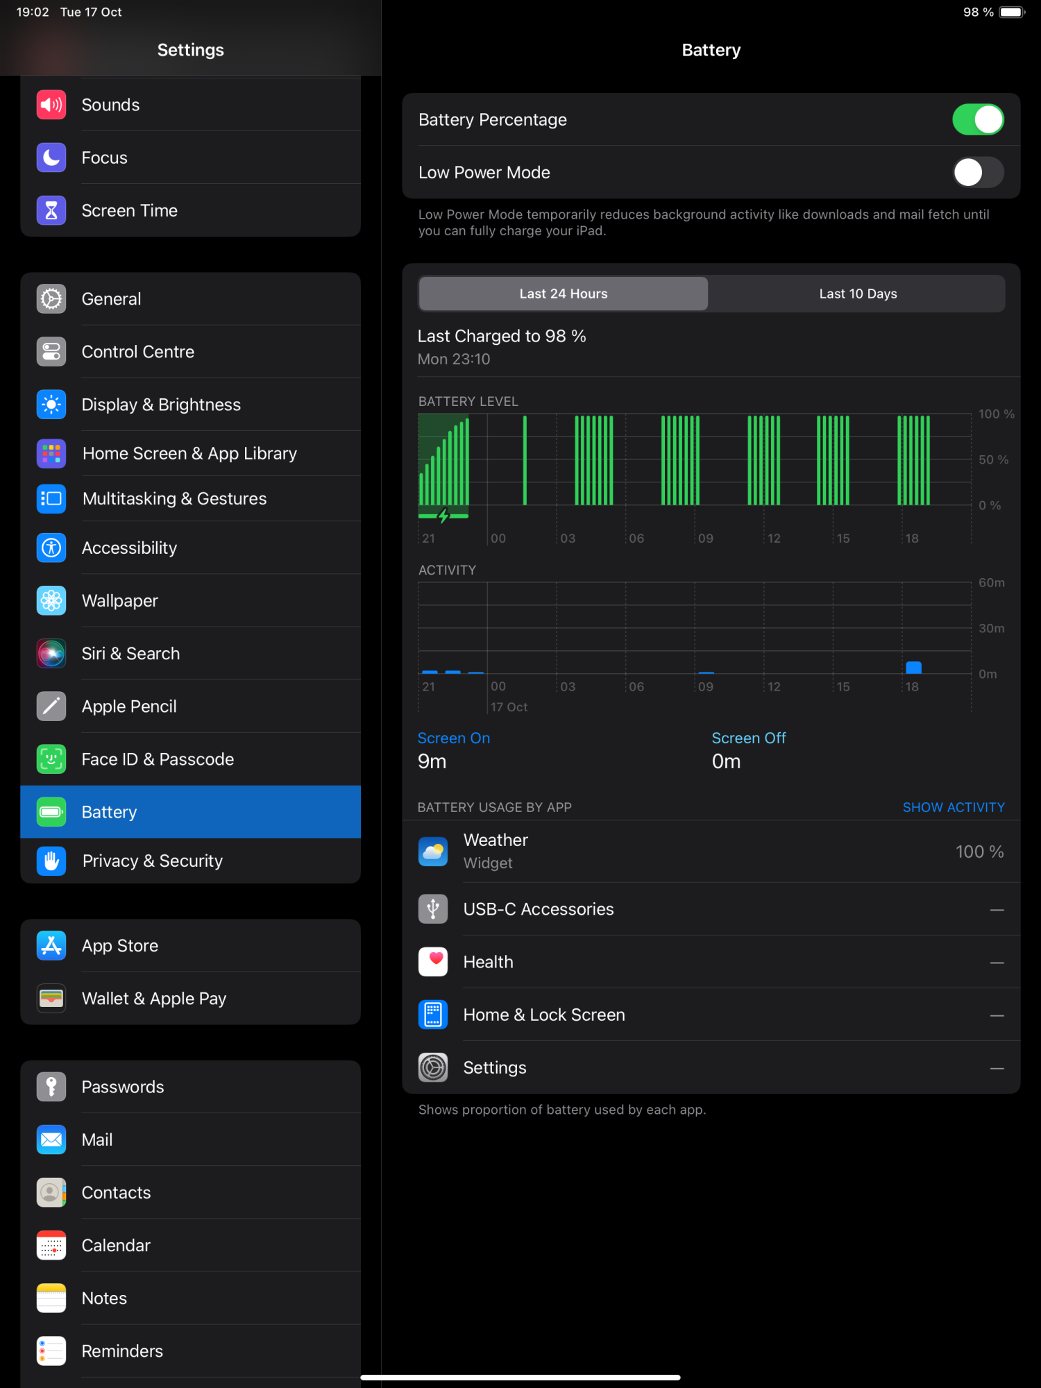1041x1388 pixels.
Task: Open the Sounds settings icon
Action: click(51, 105)
